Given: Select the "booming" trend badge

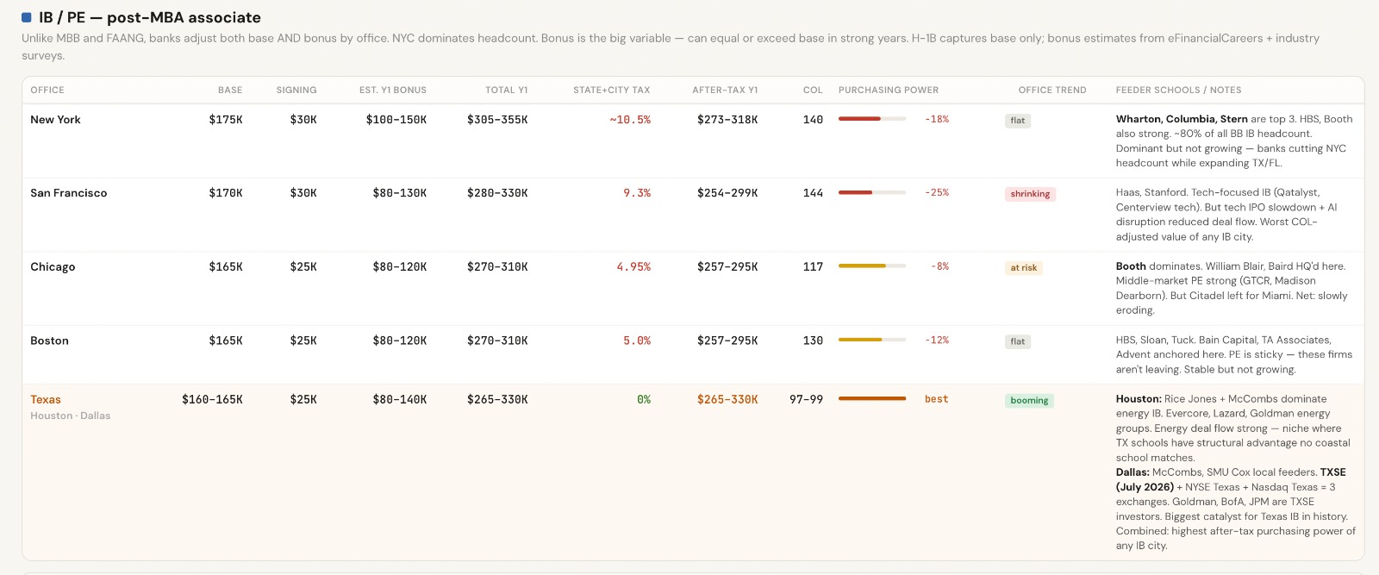Looking at the screenshot, I should click(x=1029, y=401).
